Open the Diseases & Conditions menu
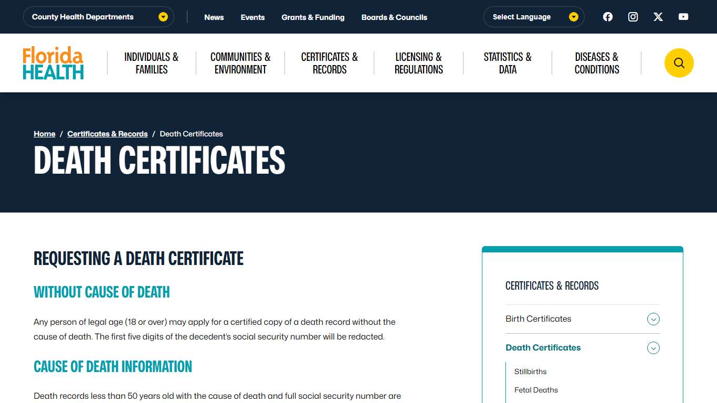The width and height of the screenshot is (717, 403). (x=596, y=62)
